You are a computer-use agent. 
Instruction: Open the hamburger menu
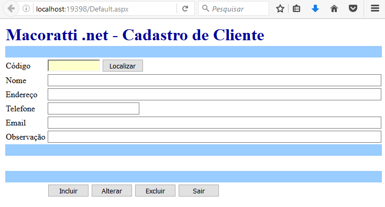click(375, 8)
